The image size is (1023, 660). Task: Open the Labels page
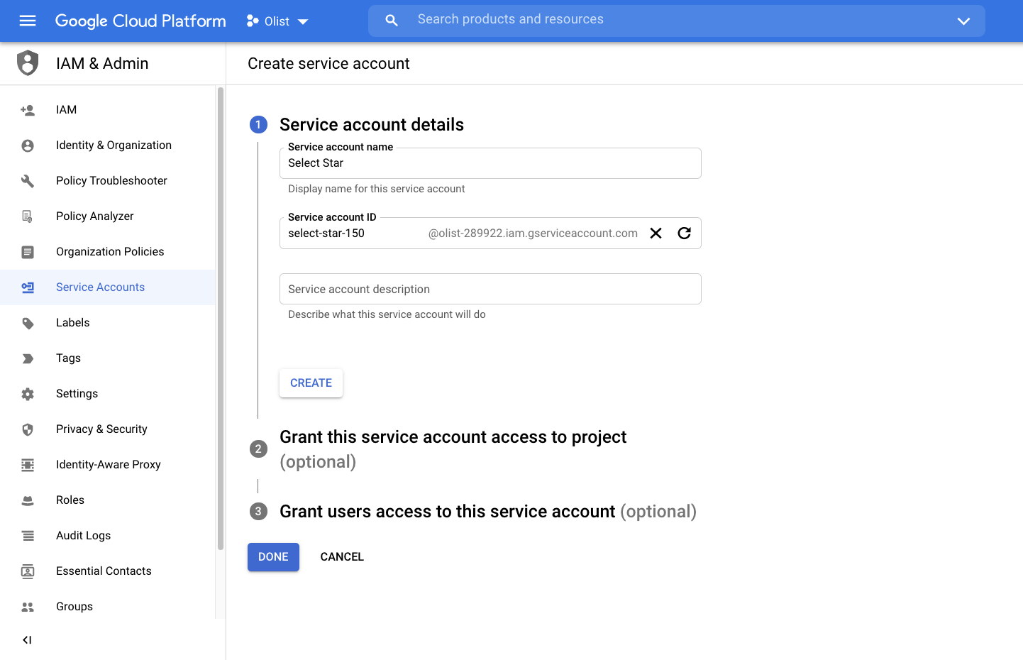pyautogui.click(x=107, y=323)
